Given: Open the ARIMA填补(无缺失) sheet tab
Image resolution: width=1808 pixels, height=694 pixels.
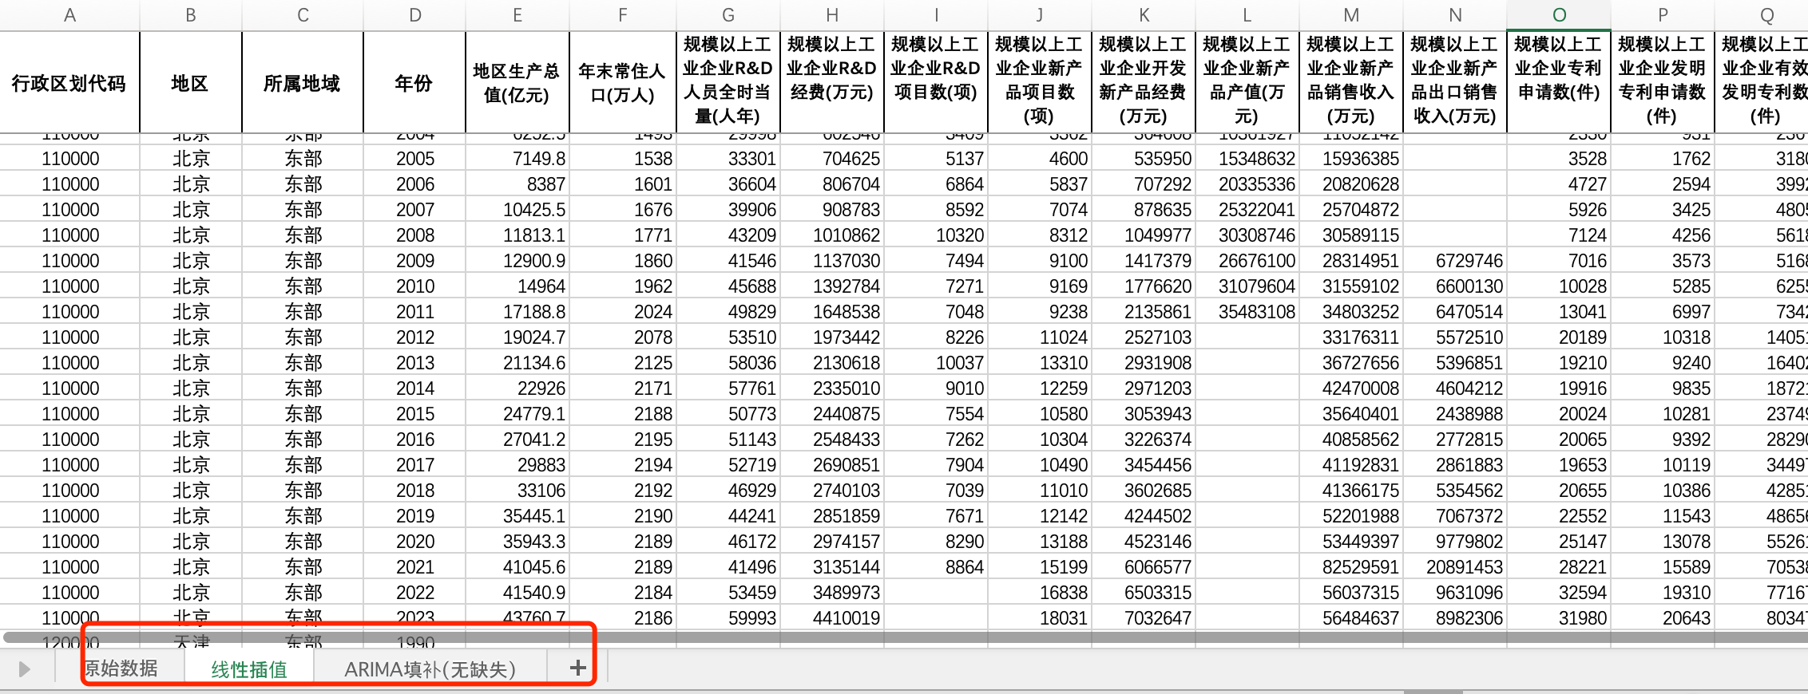Looking at the screenshot, I should pos(430,669).
